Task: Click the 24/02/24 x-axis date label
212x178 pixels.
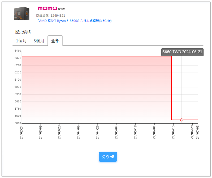Action: (21, 132)
